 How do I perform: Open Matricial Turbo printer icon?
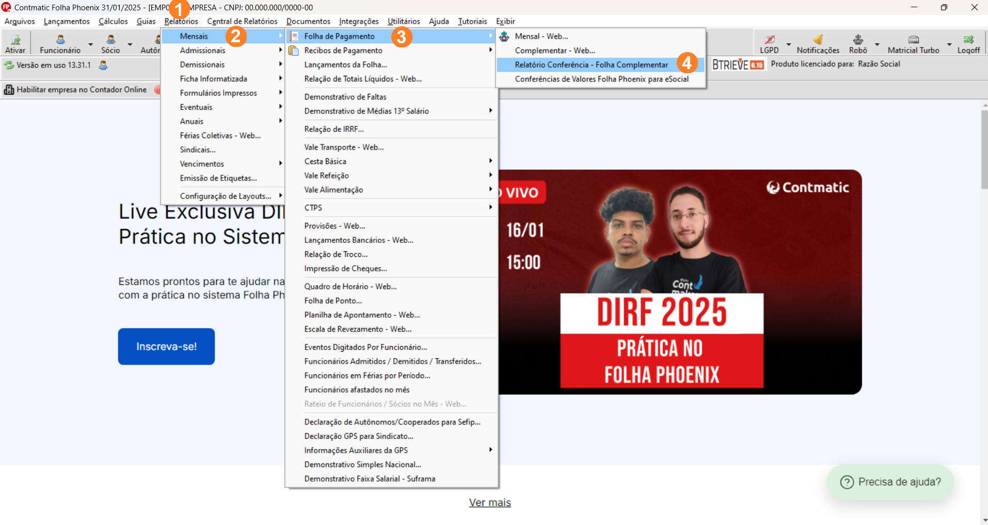(913, 40)
